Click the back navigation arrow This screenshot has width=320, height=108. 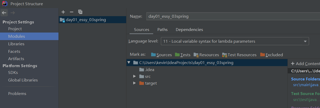(x=4, y=12)
